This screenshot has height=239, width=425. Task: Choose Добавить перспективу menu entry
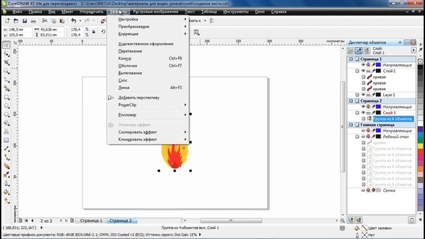[x=148, y=98]
